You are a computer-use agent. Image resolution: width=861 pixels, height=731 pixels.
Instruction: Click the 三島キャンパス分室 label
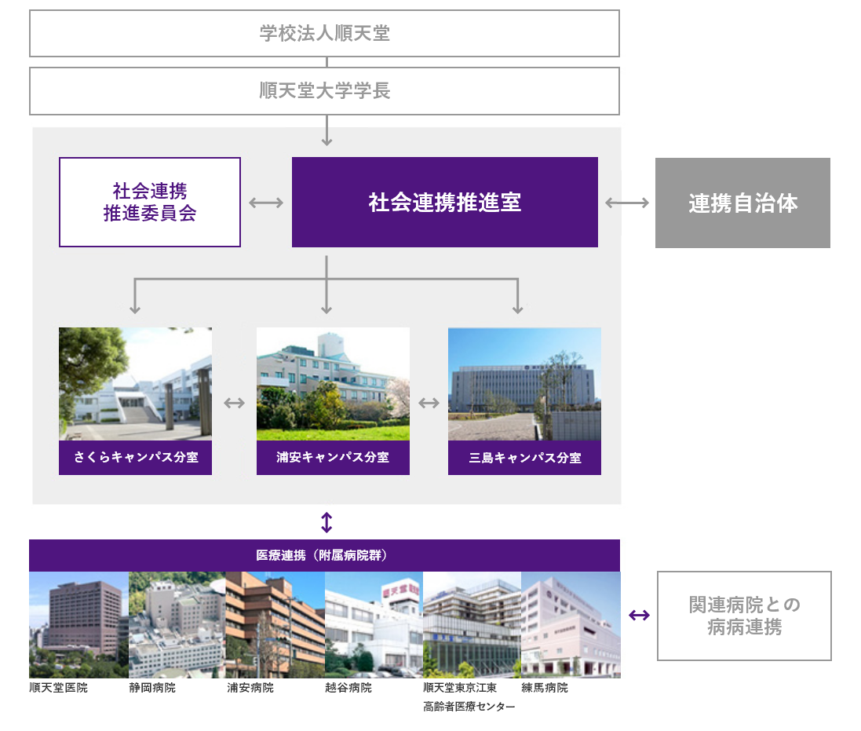(524, 458)
